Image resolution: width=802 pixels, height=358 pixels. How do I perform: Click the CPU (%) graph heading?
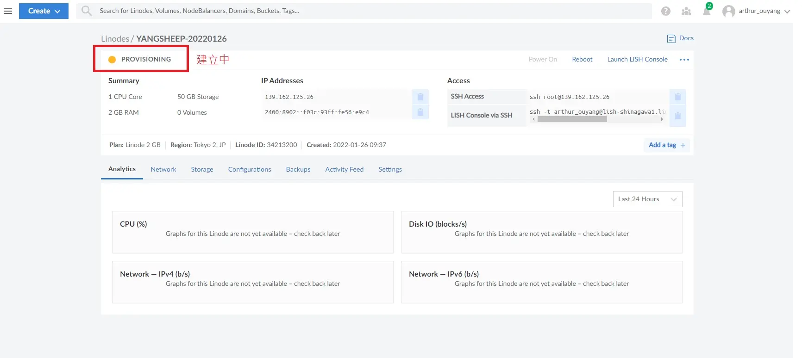coord(133,224)
